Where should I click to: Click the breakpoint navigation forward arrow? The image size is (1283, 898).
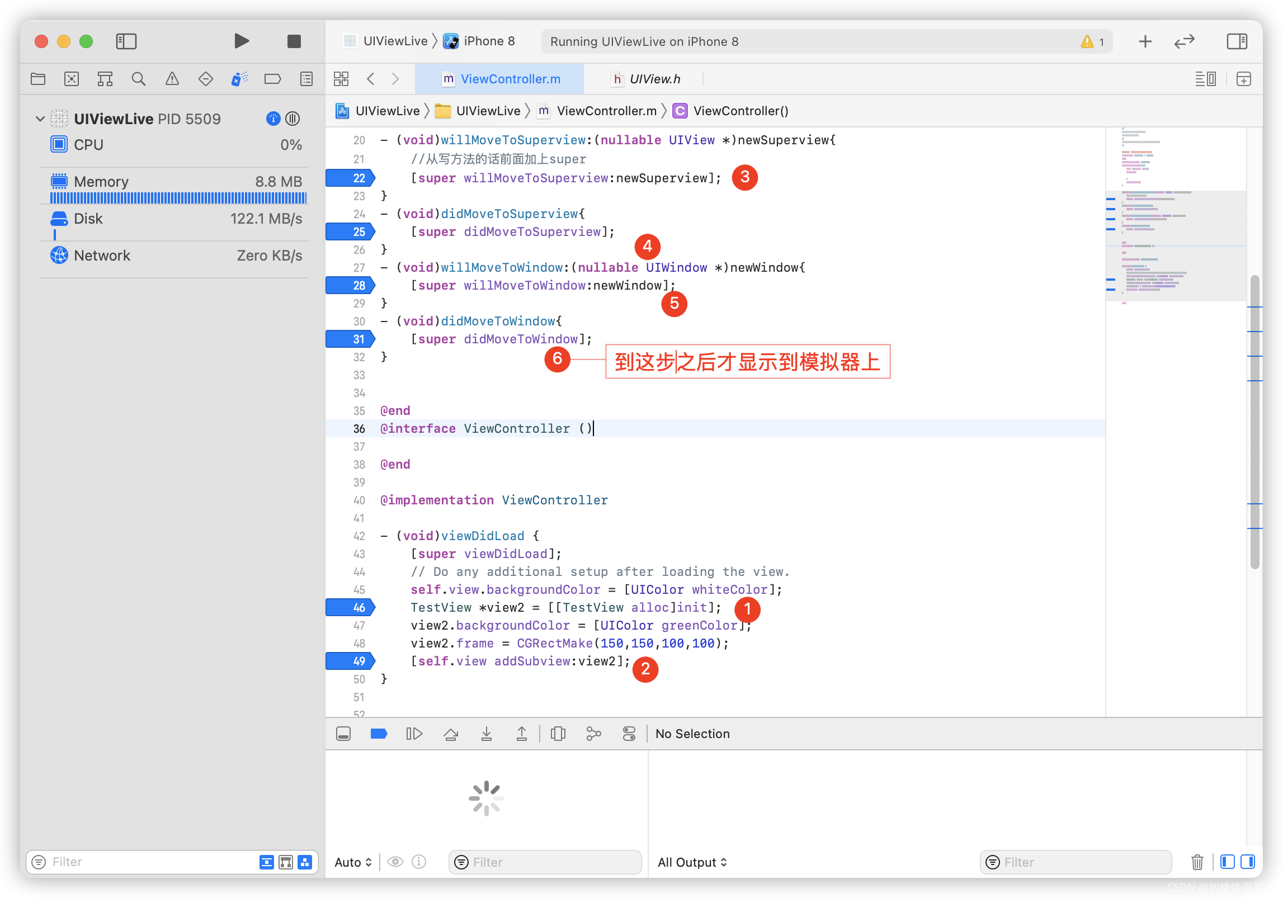pyautogui.click(x=395, y=78)
